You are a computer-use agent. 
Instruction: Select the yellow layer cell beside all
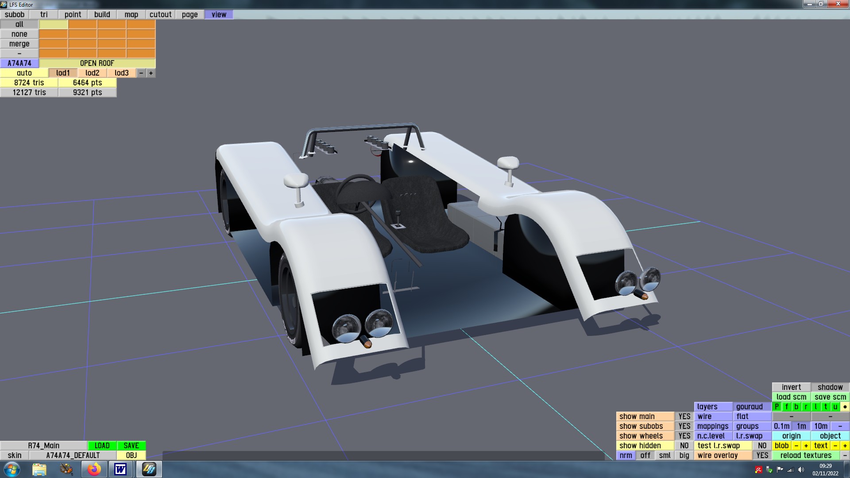tap(54, 24)
